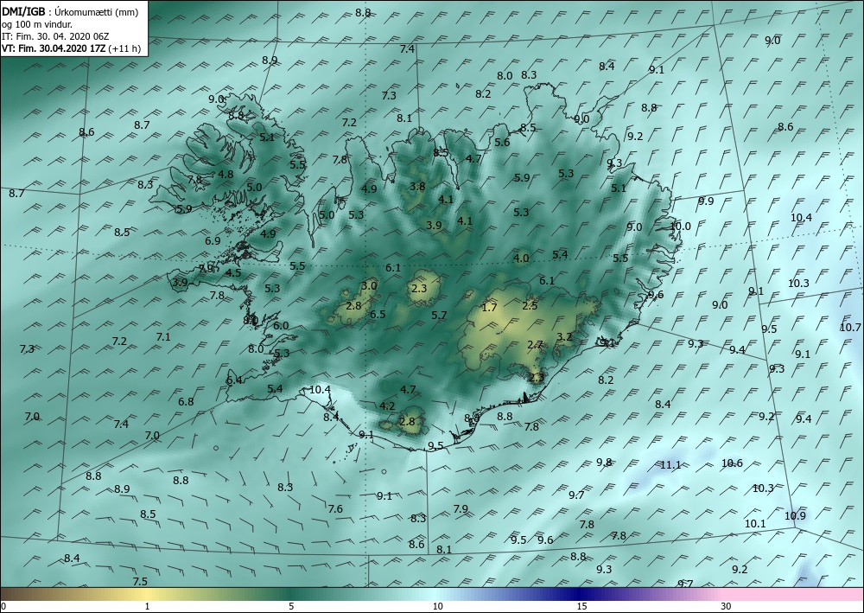The height and width of the screenshot is (613, 864).
Task: Click the yellow segment of the color scale
Action: [146, 594]
